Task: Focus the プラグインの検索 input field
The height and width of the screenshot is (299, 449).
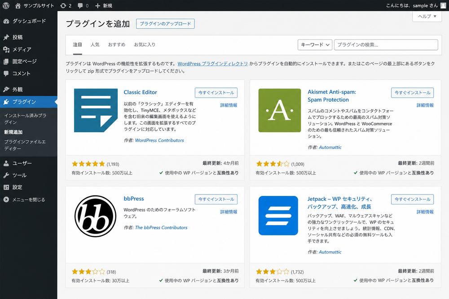Action: [x=386, y=45]
